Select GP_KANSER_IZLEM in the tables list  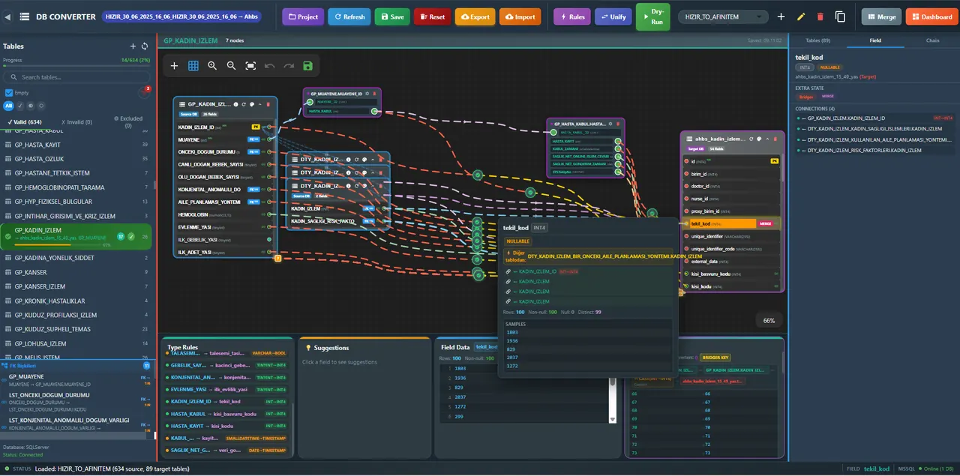coord(77,286)
